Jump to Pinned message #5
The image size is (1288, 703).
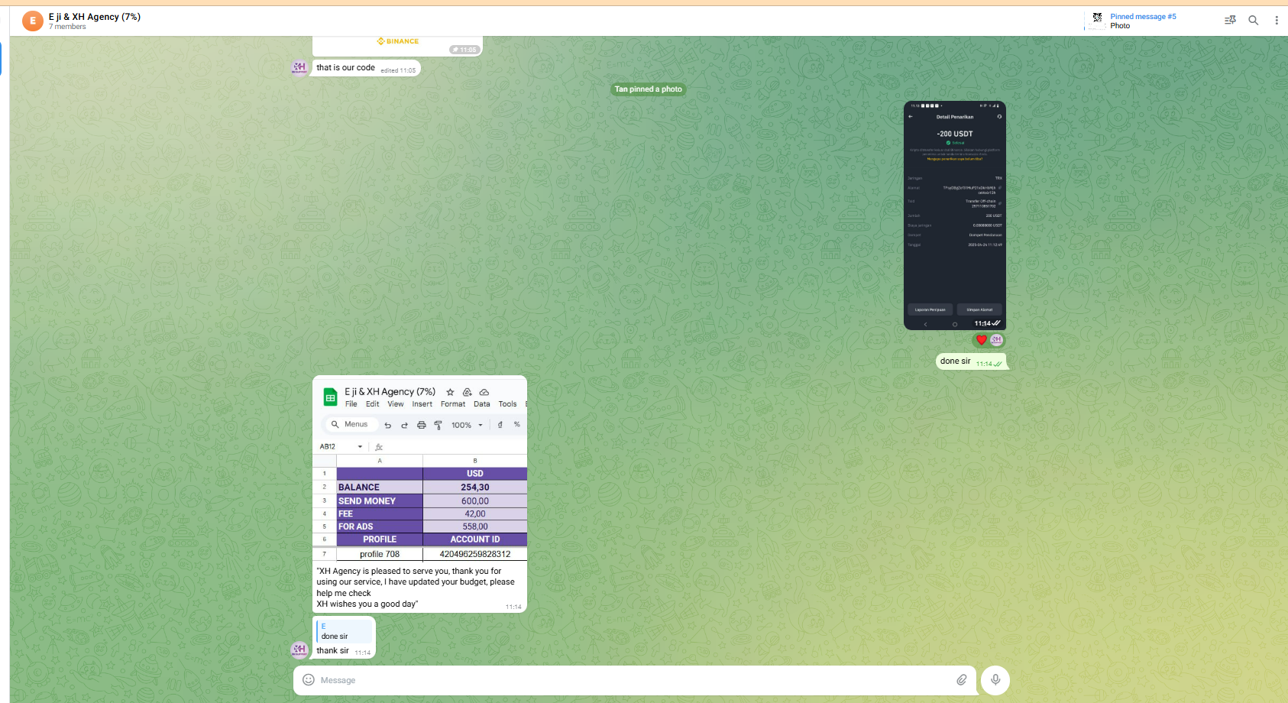coord(1142,17)
